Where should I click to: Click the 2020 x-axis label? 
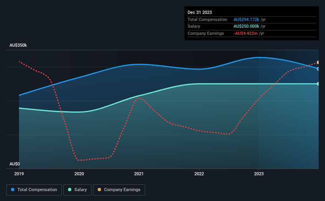pos(79,174)
